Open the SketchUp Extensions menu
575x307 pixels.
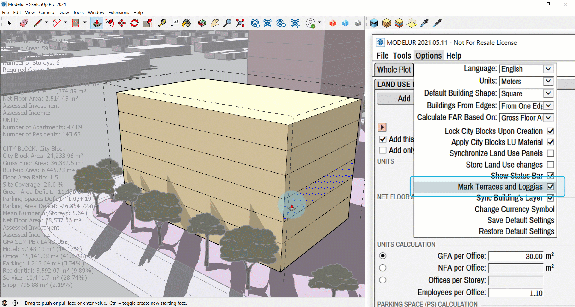(x=119, y=13)
